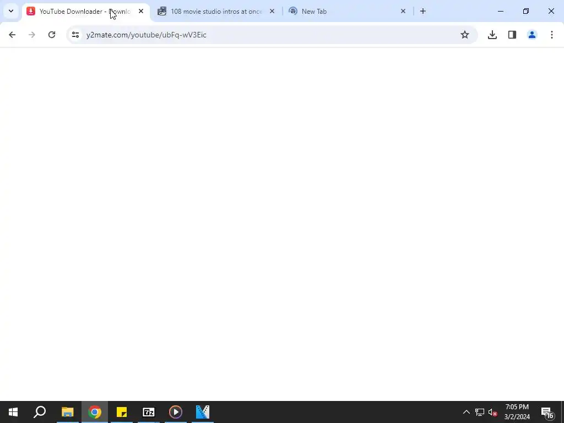Screen dimensions: 564x423
Task: Go back to the previous page
Action: pyautogui.click(x=12, y=35)
